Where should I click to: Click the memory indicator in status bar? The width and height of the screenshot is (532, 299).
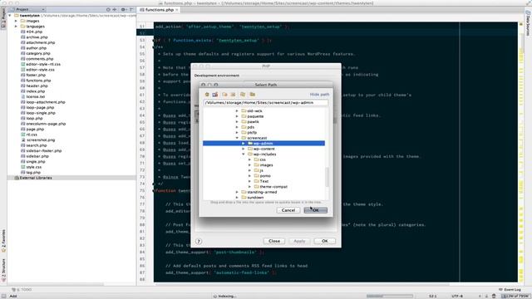point(515,296)
